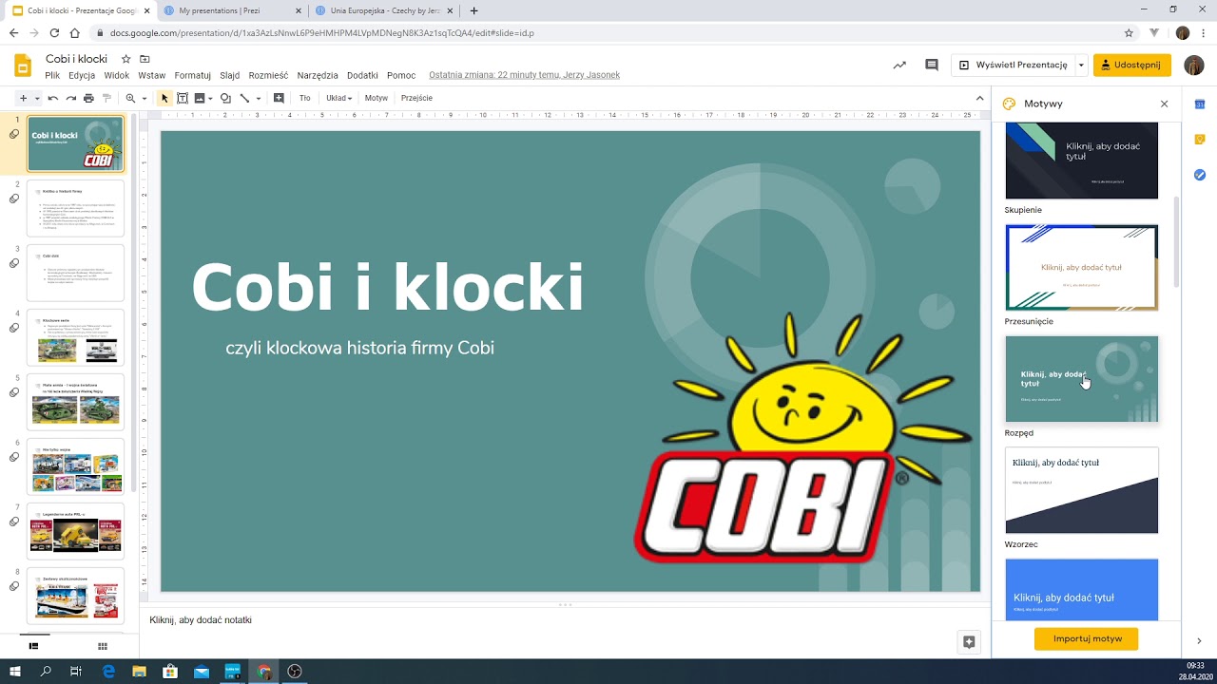Screen dimensions: 1217x684
Task: Open the zoom level dropdown arrow
Action: pos(145,98)
